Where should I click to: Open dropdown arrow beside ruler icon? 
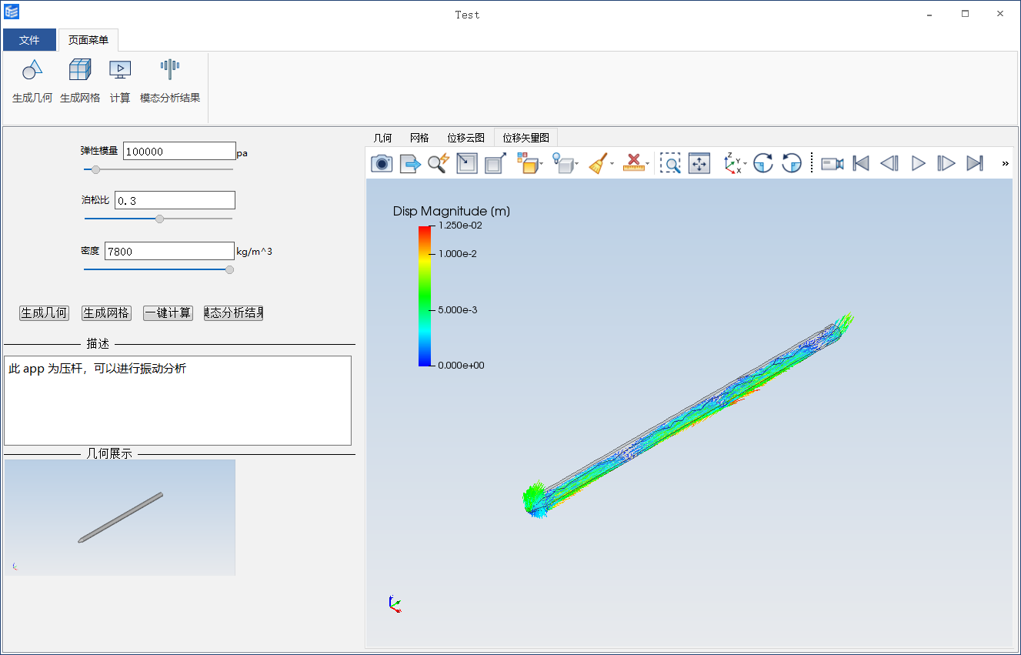click(x=648, y=163)
